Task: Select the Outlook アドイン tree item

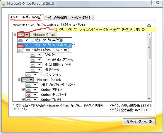Action: (x=51, y=90)
